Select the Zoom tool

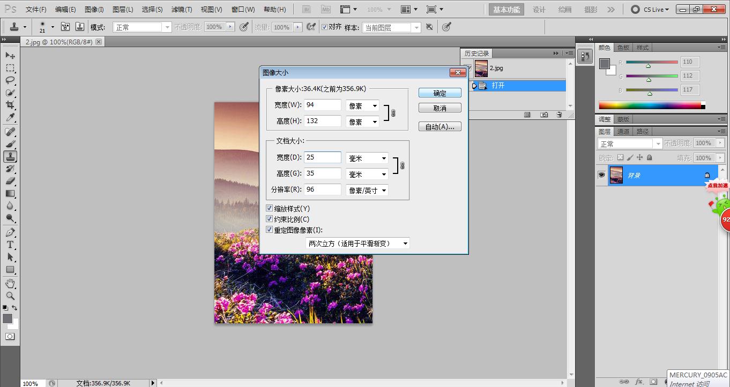[x=10, y=296]
